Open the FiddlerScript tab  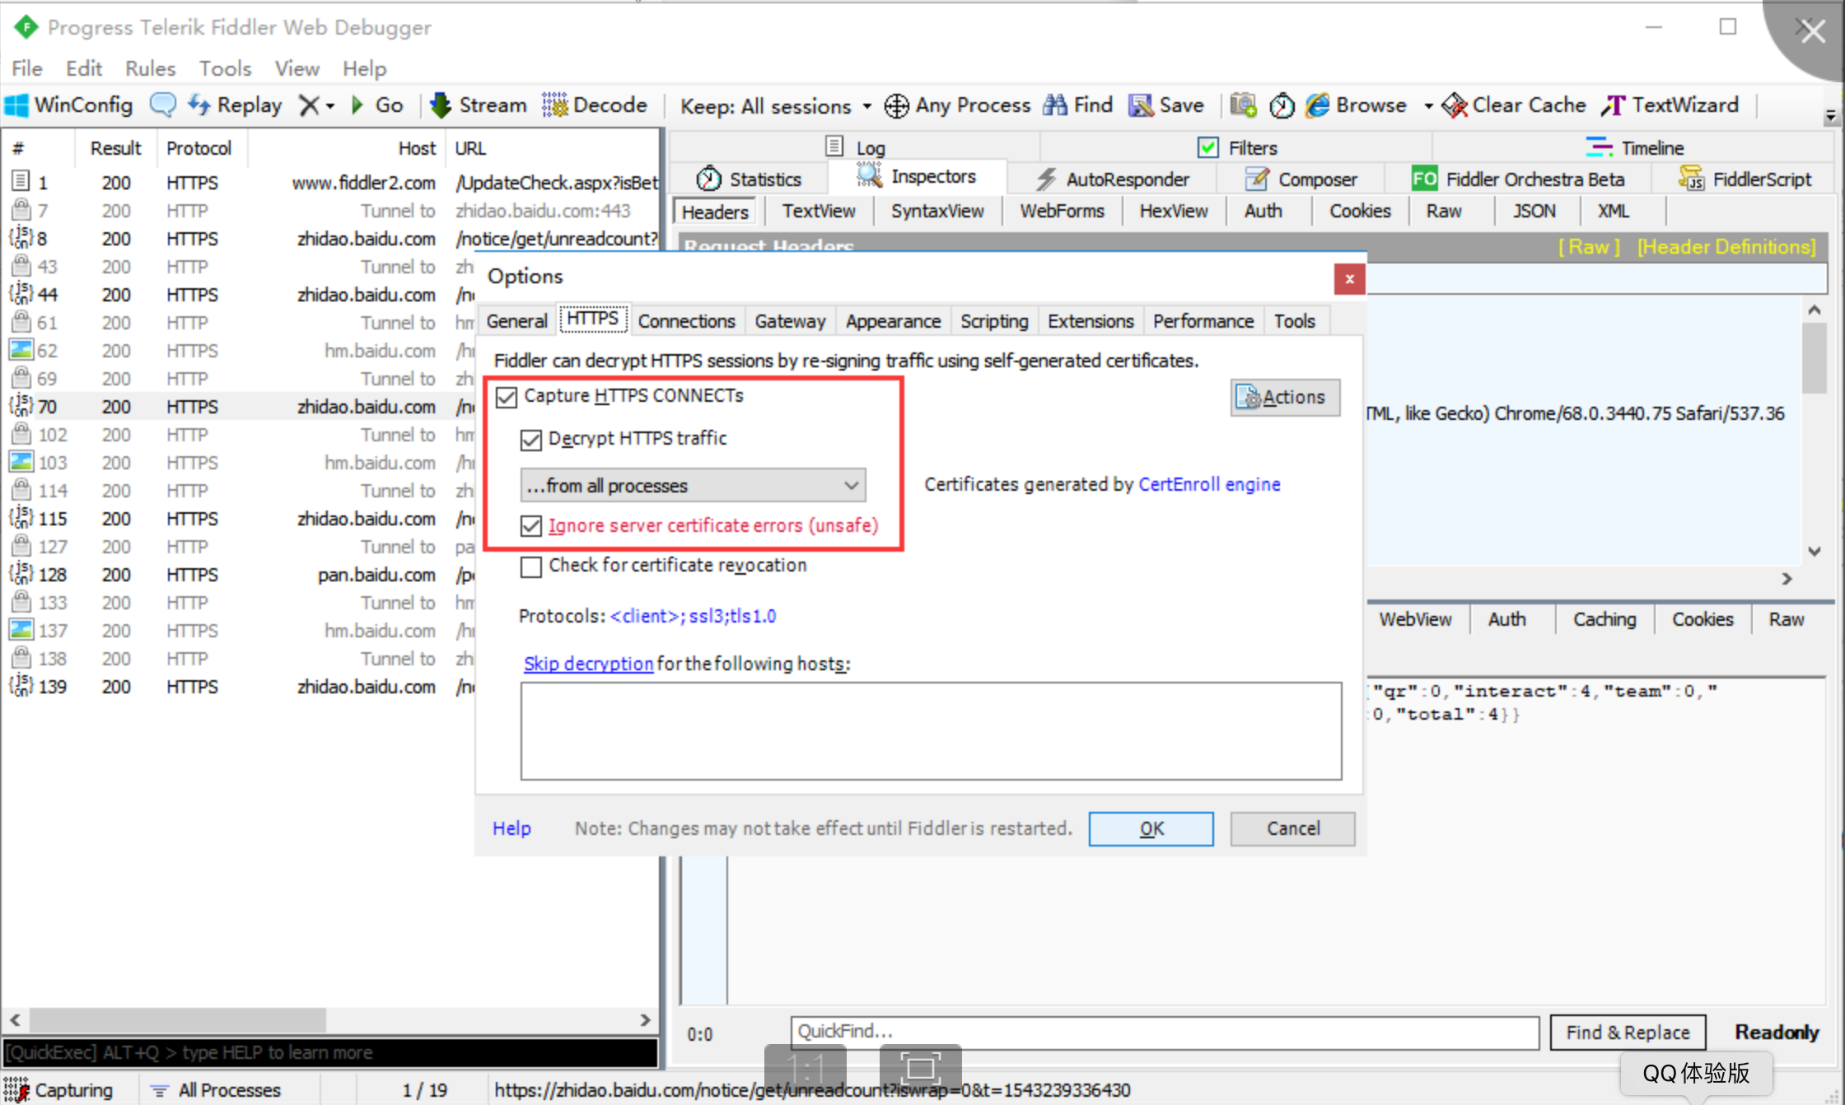[x=1745, y=180]
